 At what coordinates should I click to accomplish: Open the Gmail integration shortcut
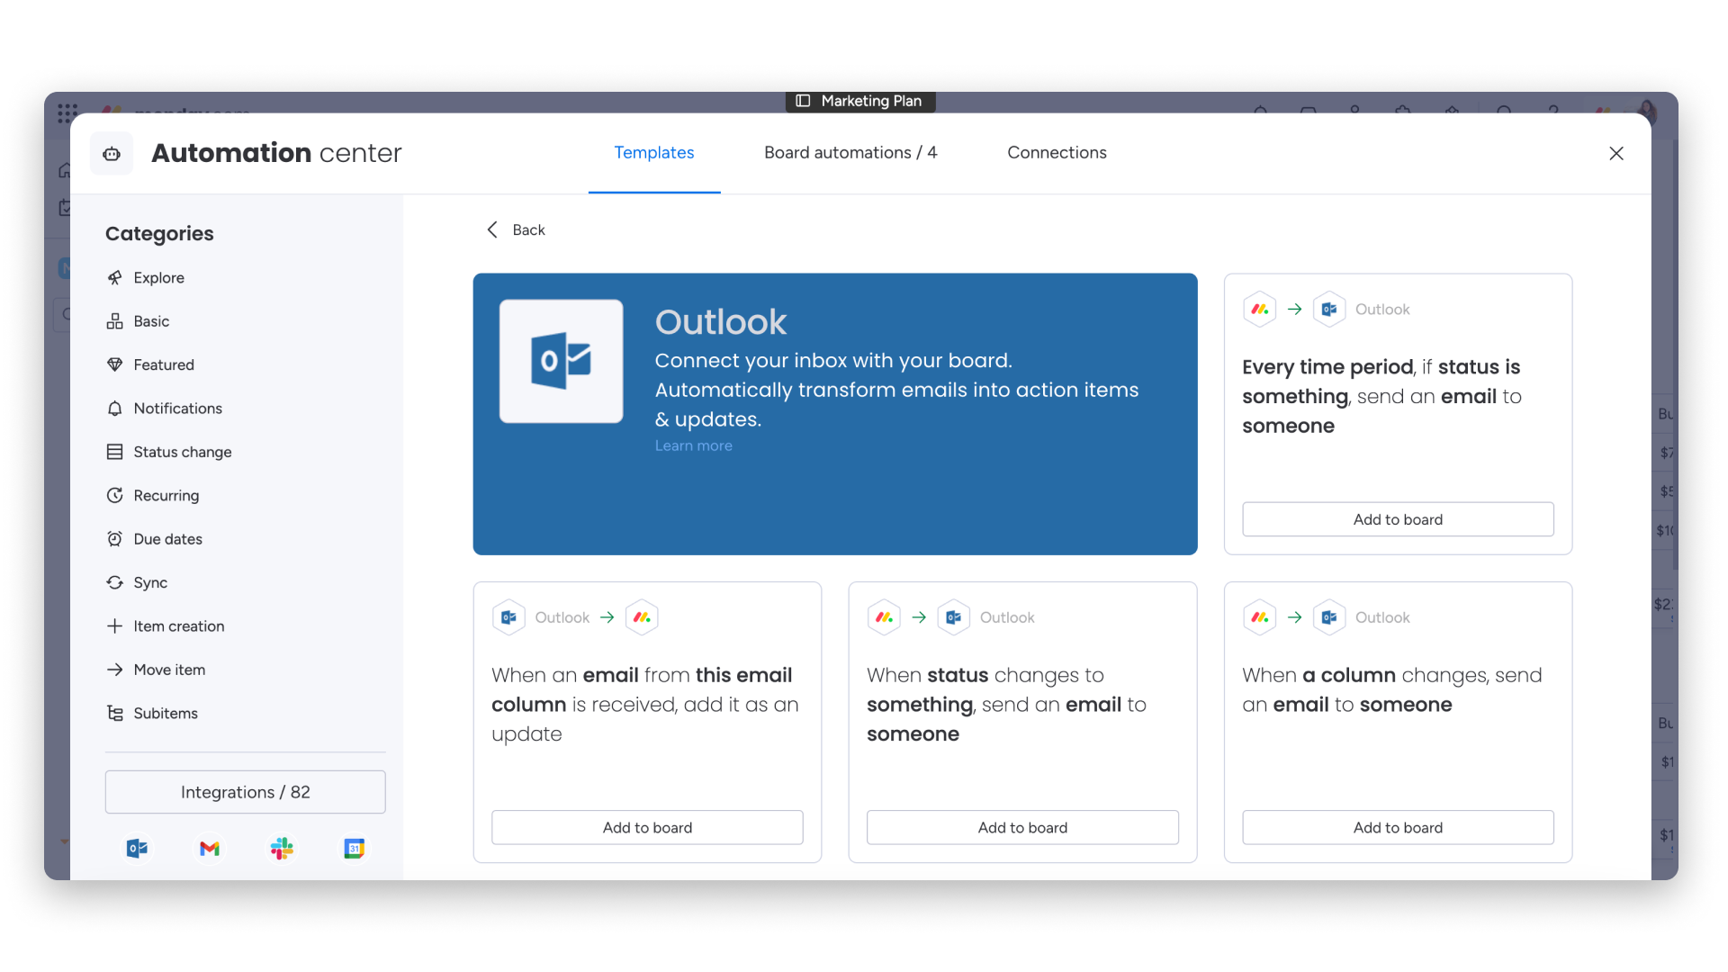[209, 848]
